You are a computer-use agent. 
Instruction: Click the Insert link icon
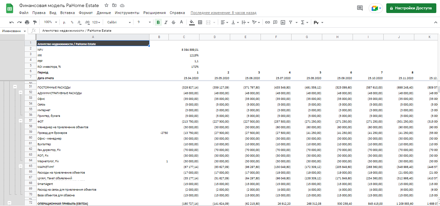(x=268, y=22)
